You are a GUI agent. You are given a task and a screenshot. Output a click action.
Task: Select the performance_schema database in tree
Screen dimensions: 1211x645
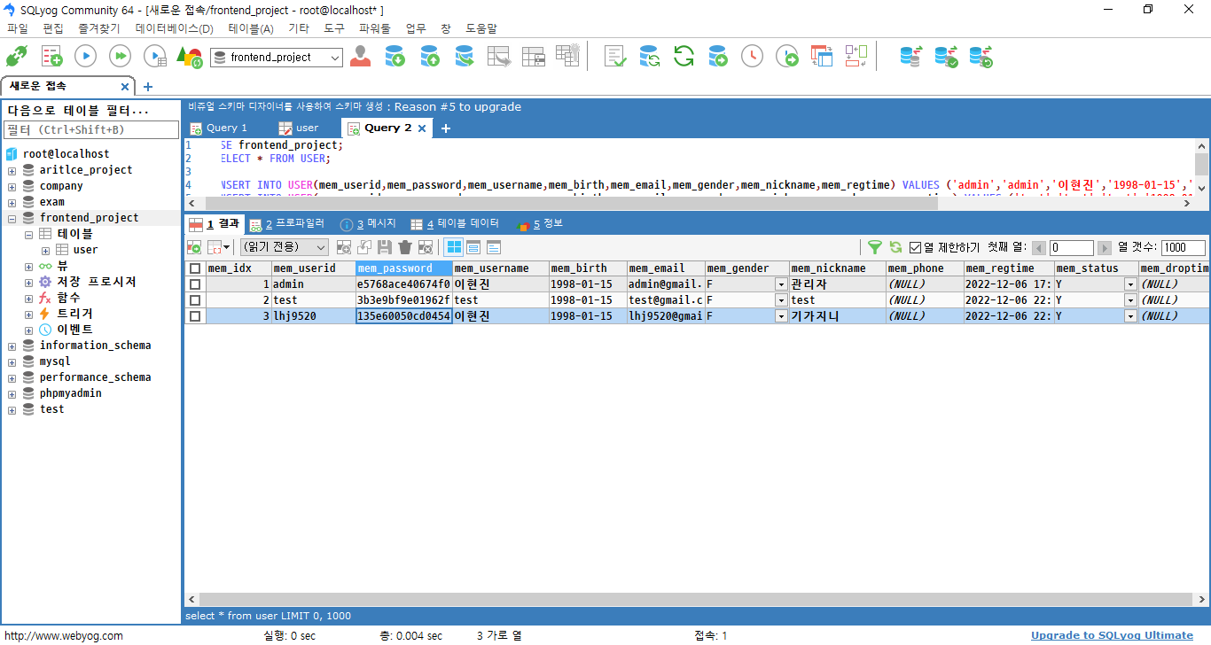(95, 377)
